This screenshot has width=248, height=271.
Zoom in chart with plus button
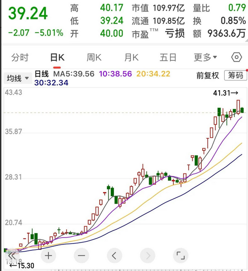49,255
